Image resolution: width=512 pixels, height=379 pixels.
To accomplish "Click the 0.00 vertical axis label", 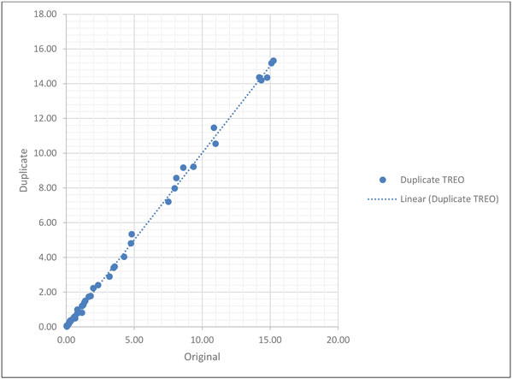I will coord(47,327).
